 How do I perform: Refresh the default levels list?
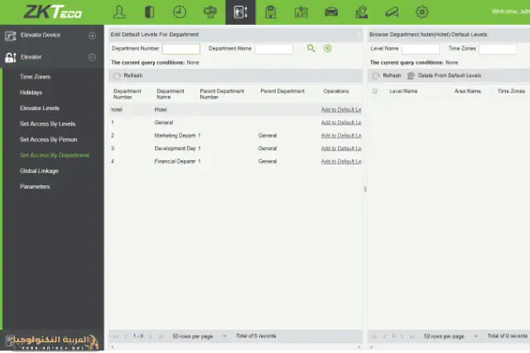tap(387, 75)
